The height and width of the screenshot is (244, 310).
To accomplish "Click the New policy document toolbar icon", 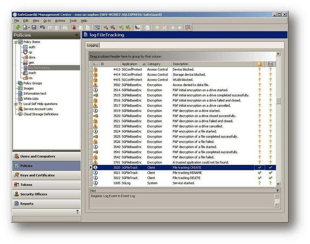I will (x=25, y=28).
